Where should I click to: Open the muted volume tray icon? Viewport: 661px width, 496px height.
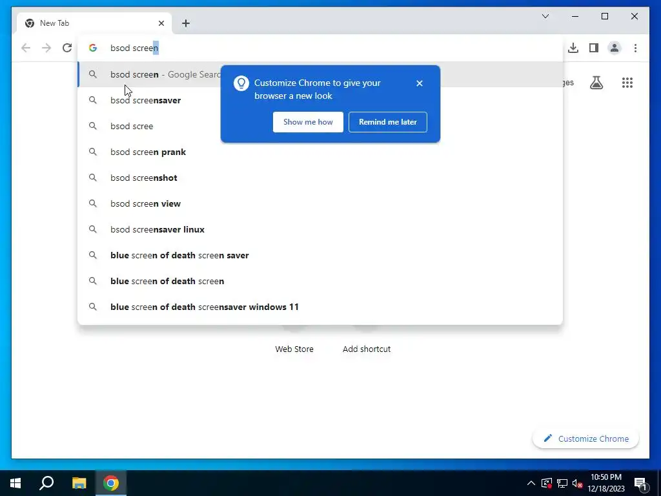pos(578,483)
